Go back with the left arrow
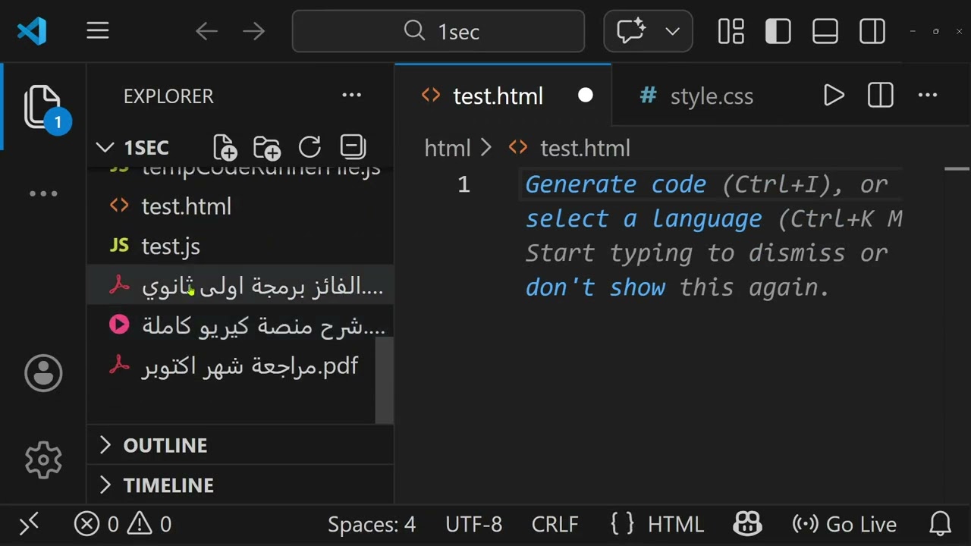971x546 pixels. pyautogui.click(x=206, y=31)
